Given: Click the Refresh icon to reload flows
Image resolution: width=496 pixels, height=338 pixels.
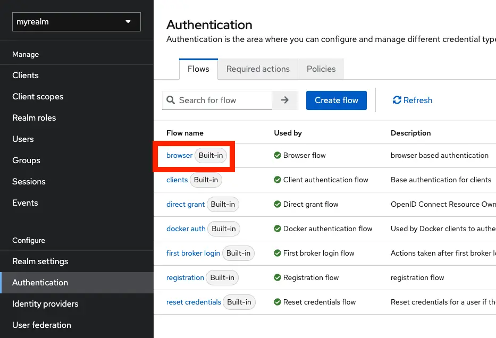Looking at the screenshot, I should [398, 100].
